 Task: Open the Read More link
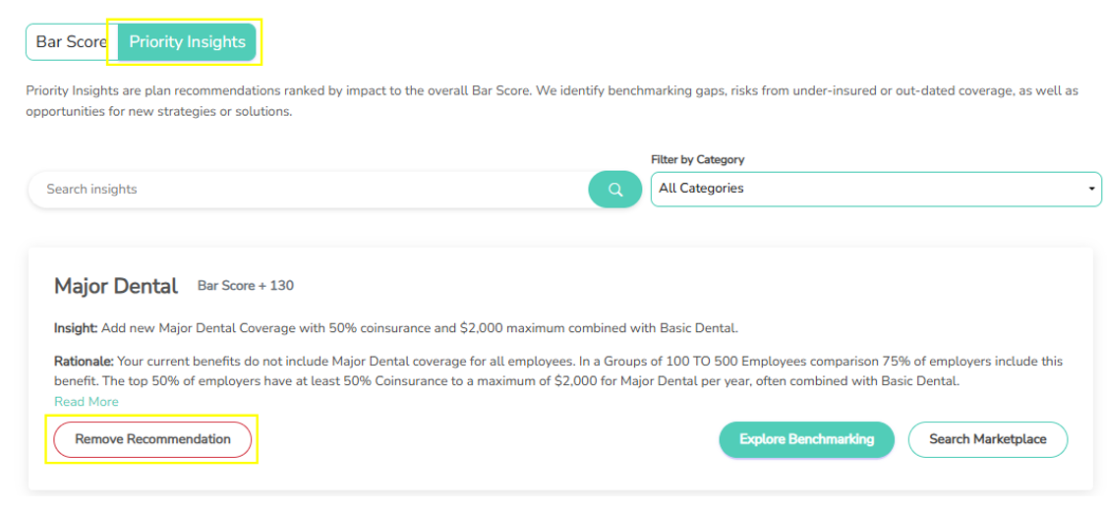pos(87,401)
